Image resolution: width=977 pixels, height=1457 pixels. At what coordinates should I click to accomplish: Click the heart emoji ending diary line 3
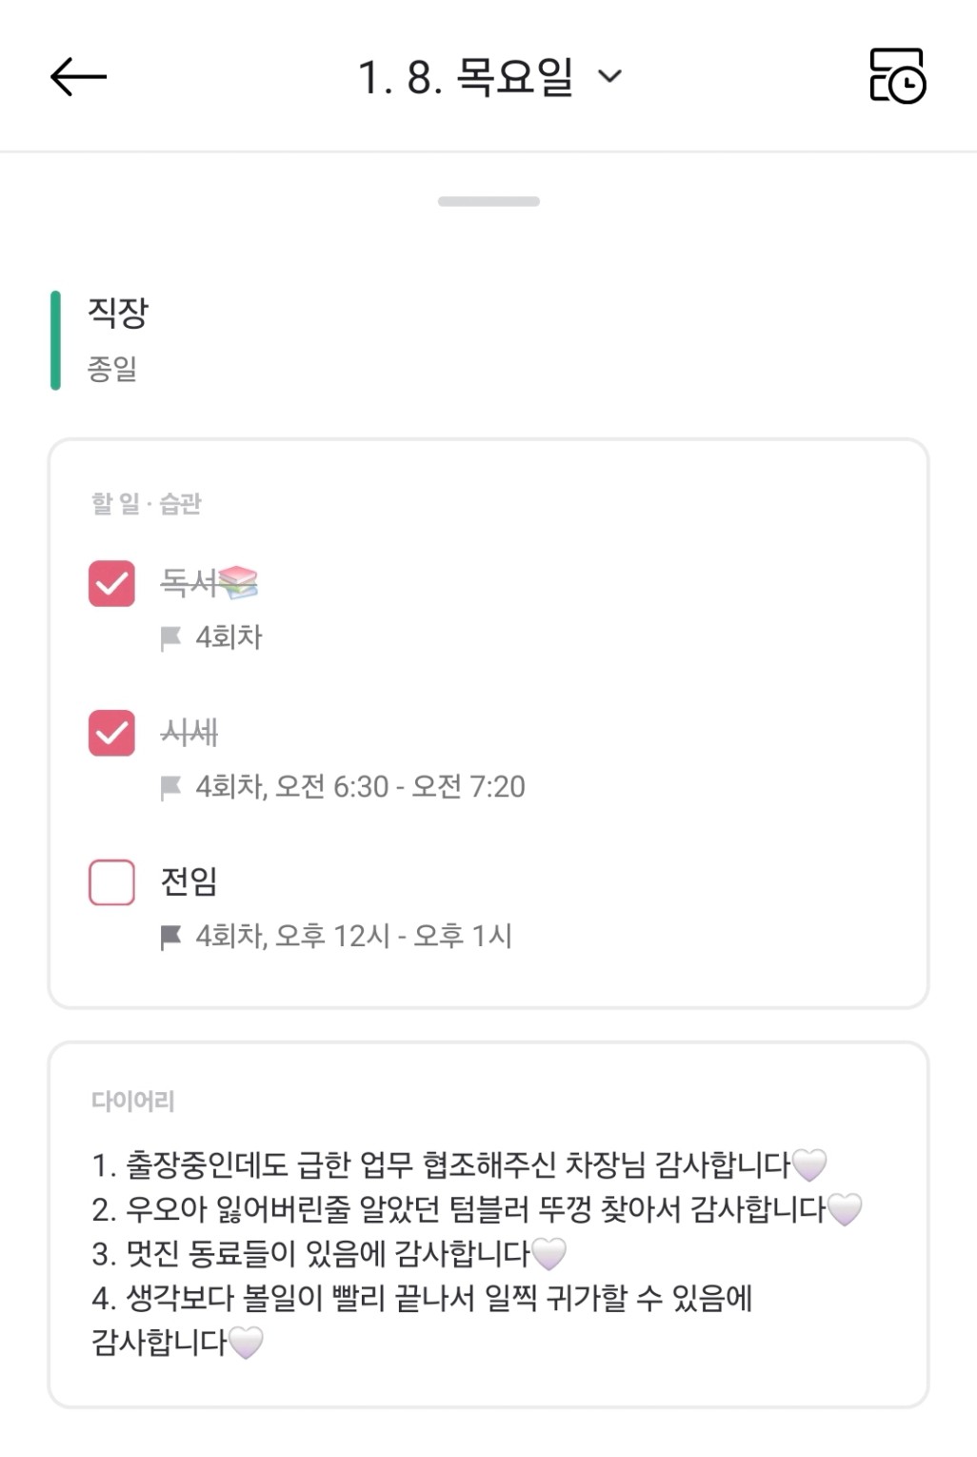548,1253
